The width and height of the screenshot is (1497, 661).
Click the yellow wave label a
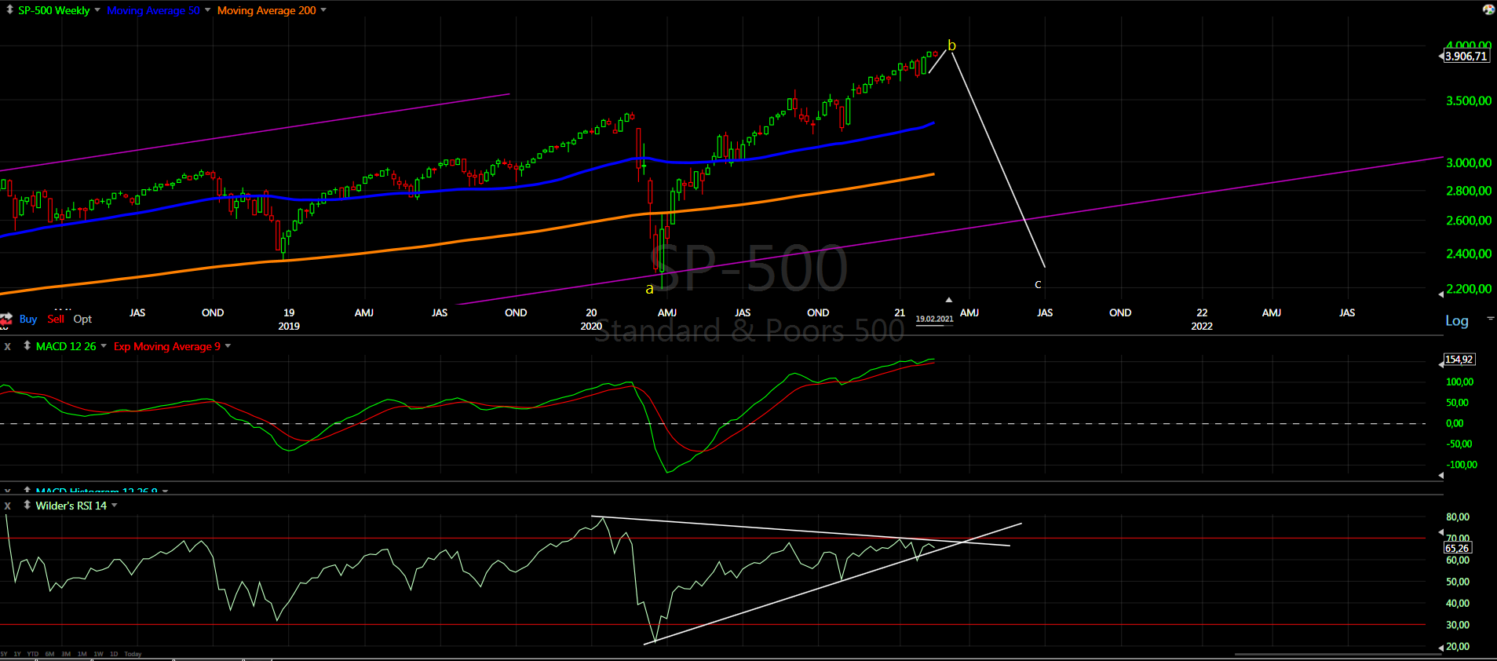(649, 289)
